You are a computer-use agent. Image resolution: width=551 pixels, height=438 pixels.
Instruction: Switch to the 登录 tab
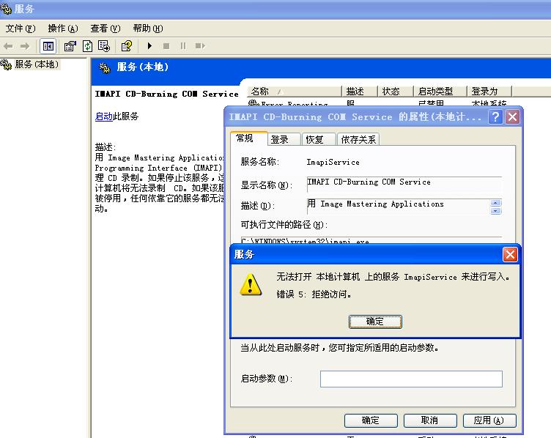284,139
